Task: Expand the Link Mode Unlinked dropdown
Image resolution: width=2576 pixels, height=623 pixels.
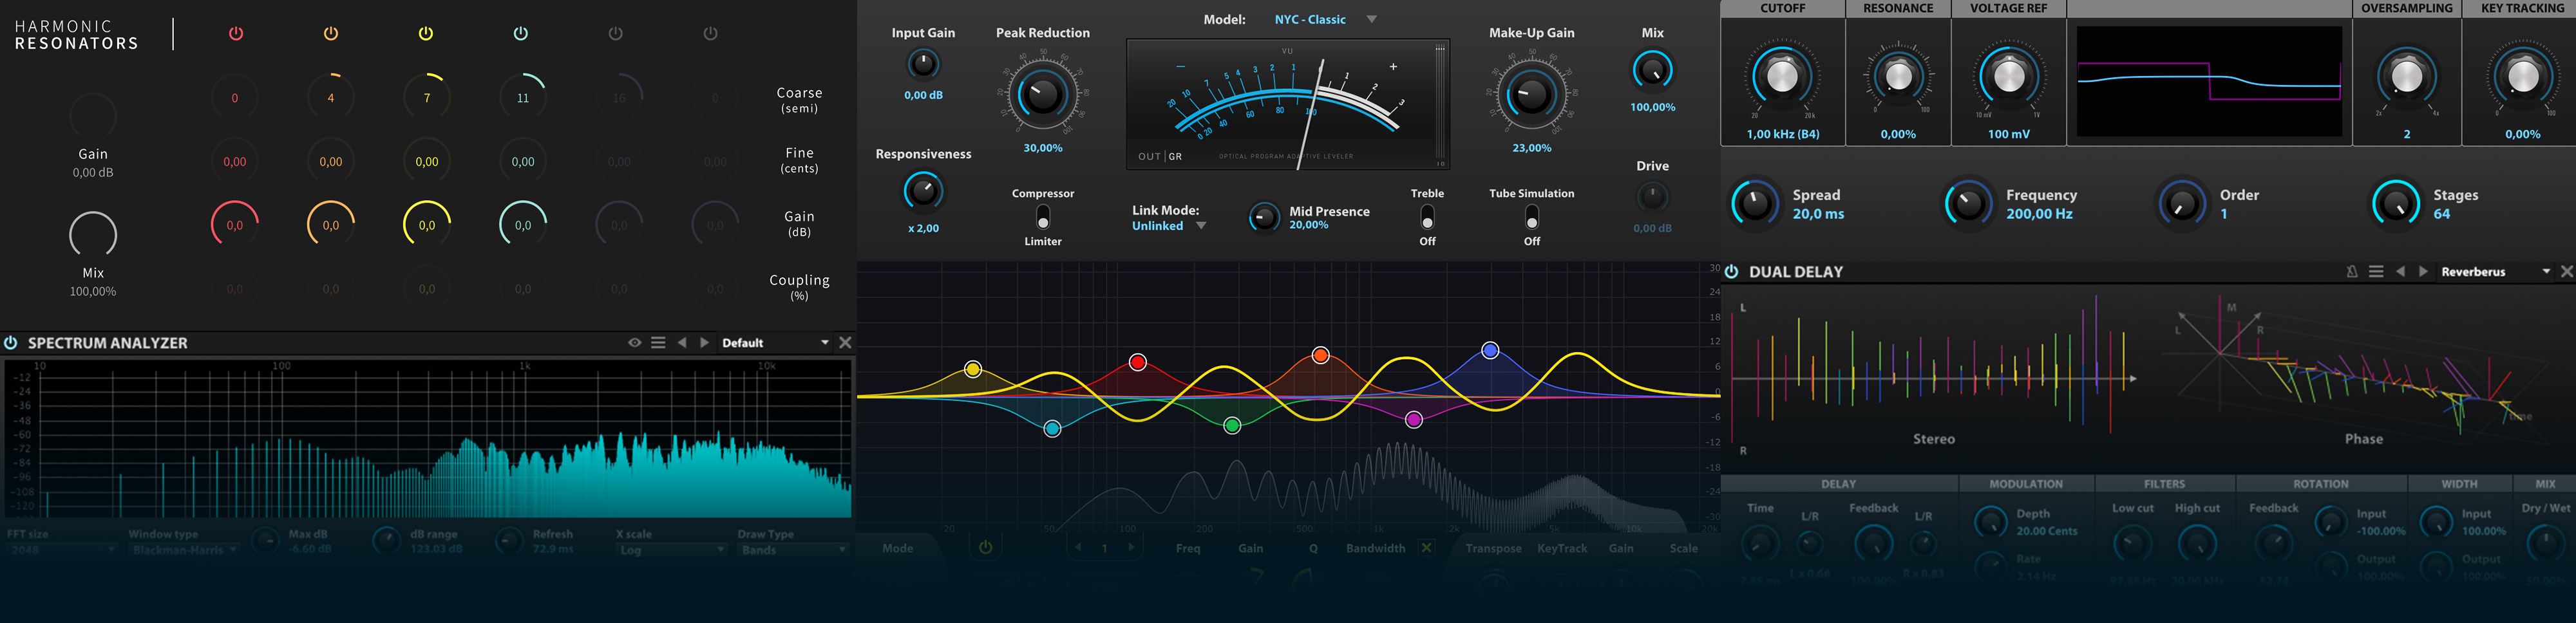Action: [1201, 226]
